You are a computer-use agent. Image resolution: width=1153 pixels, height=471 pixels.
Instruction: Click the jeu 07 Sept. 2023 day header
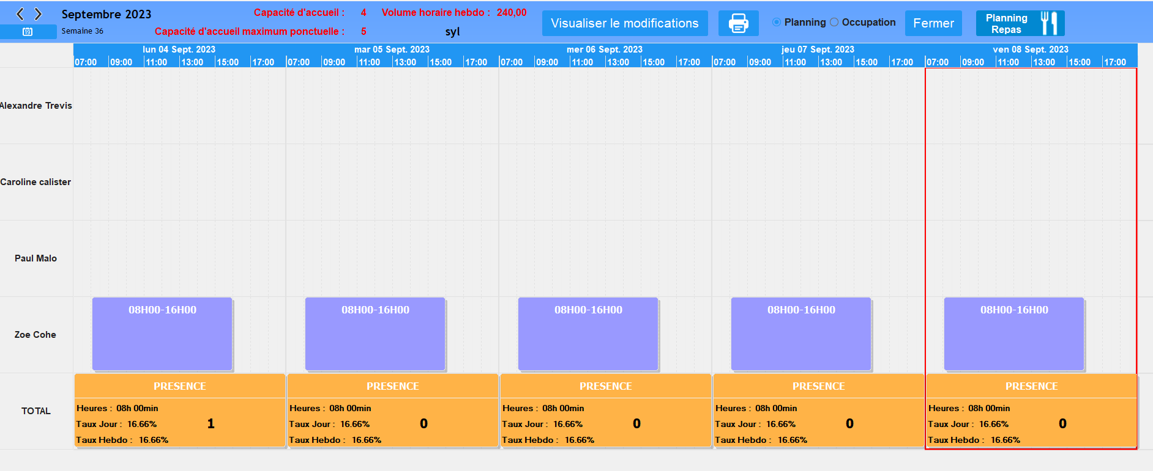pos(818,49)
